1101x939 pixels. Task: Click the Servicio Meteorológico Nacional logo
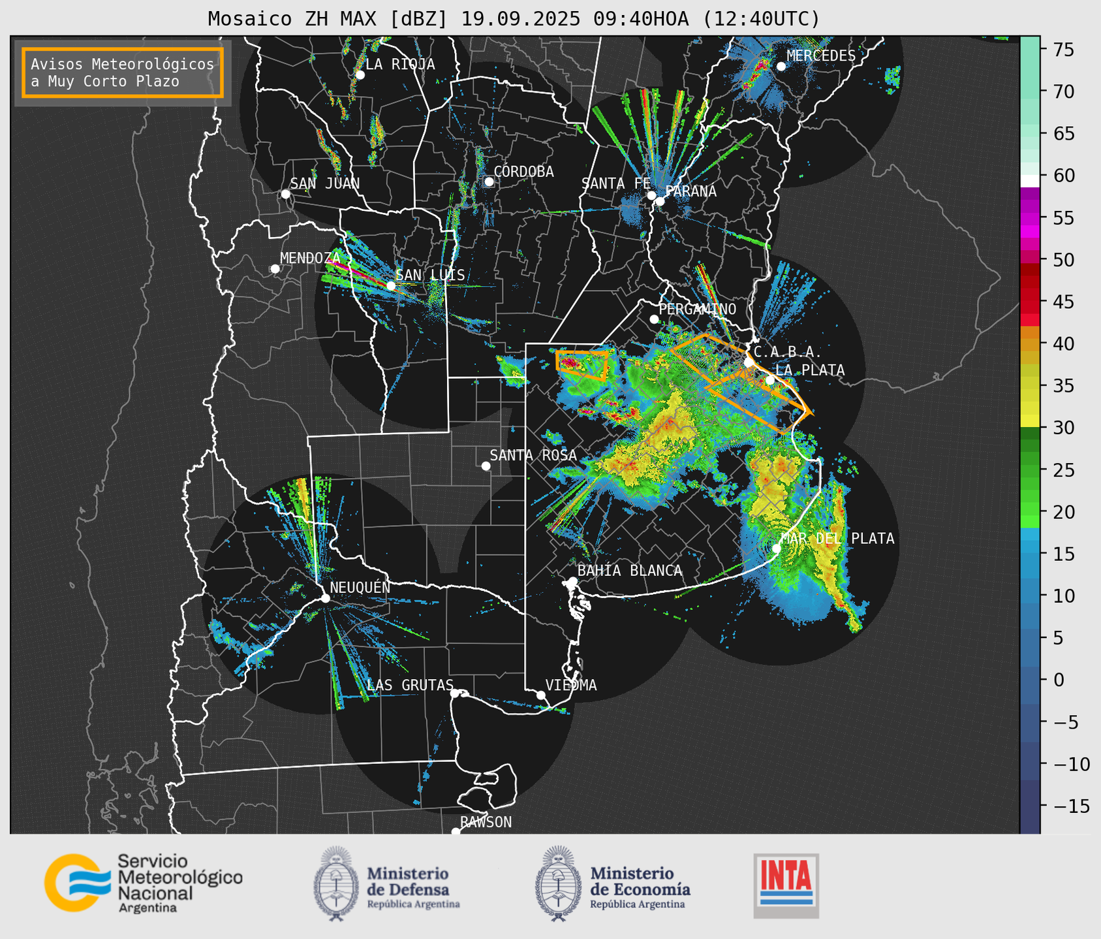click(x=144, y=883)
